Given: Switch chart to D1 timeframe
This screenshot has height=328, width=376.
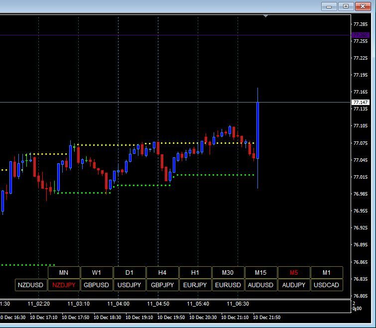Looking at the screenshot, I should 129,272.
